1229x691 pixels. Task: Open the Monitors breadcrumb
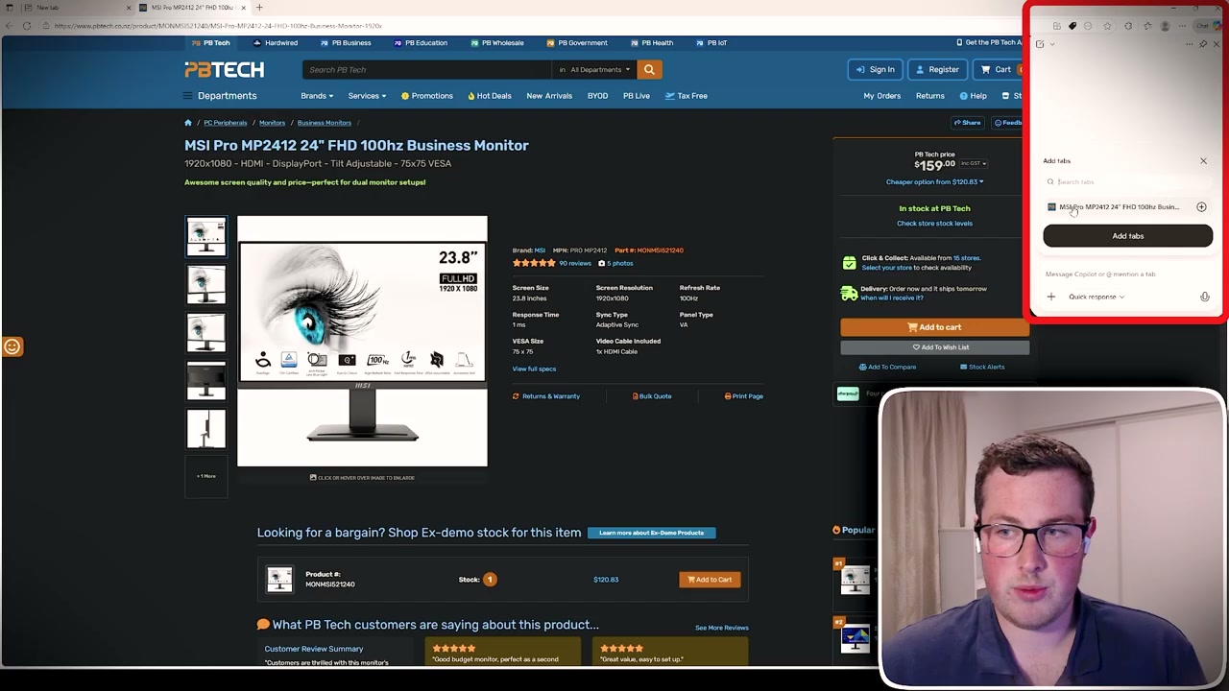(x=272, y=123)
